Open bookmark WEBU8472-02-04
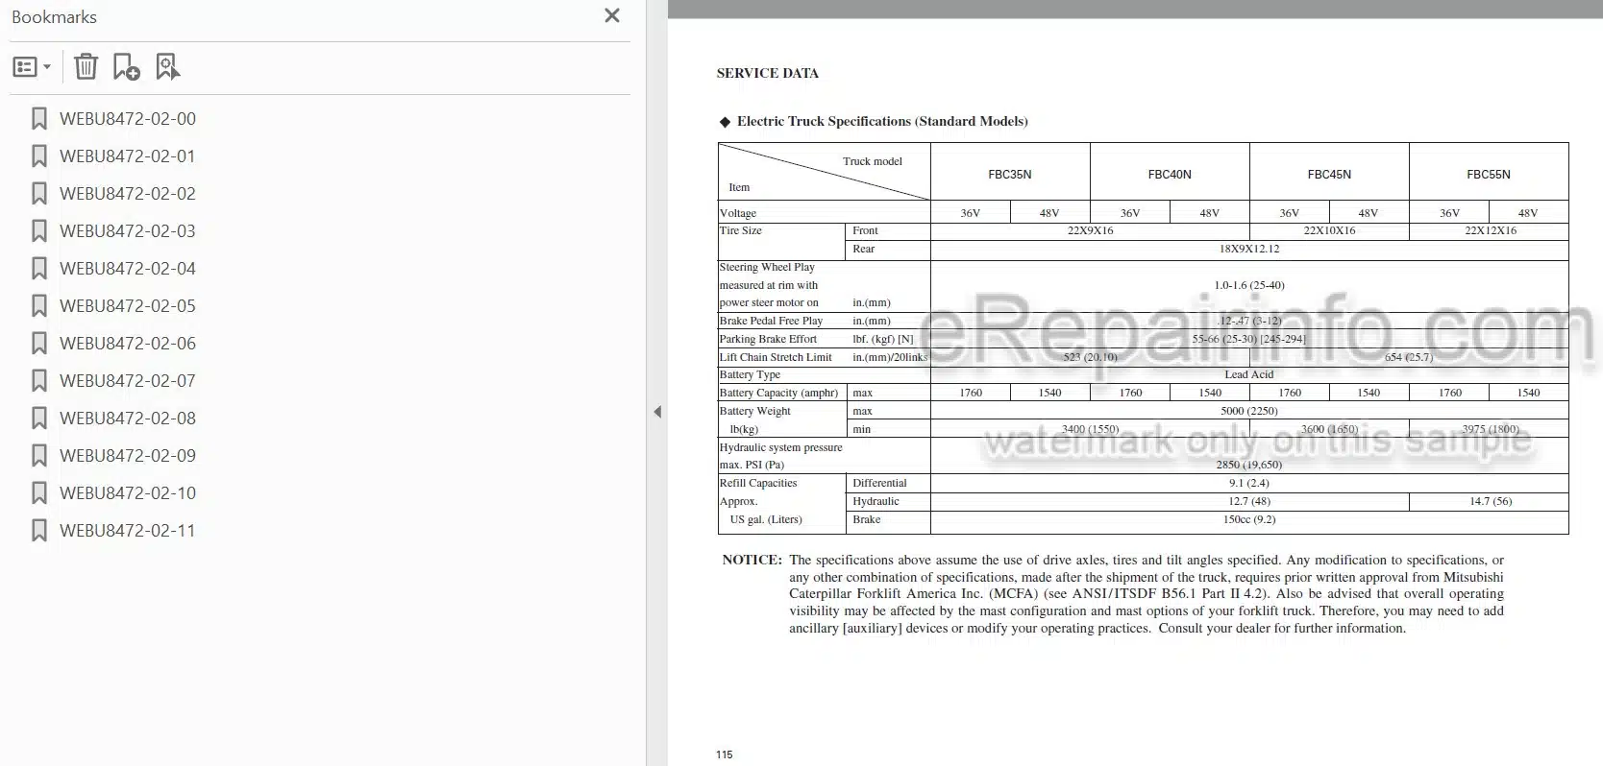This screenshot has width=1603, height=766. point(128,269)
